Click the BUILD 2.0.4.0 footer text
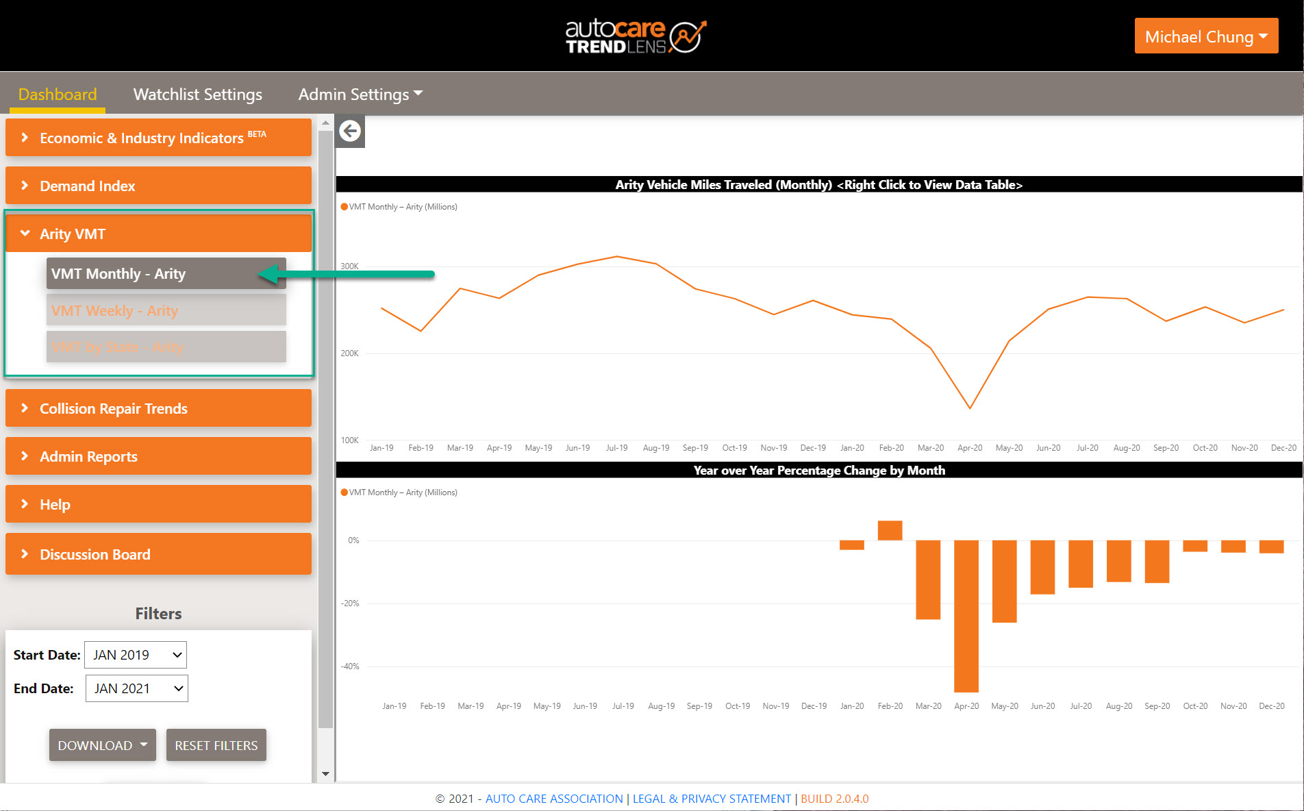The width and height of the screenshot is (1304, 811). (x=834, y=799)
